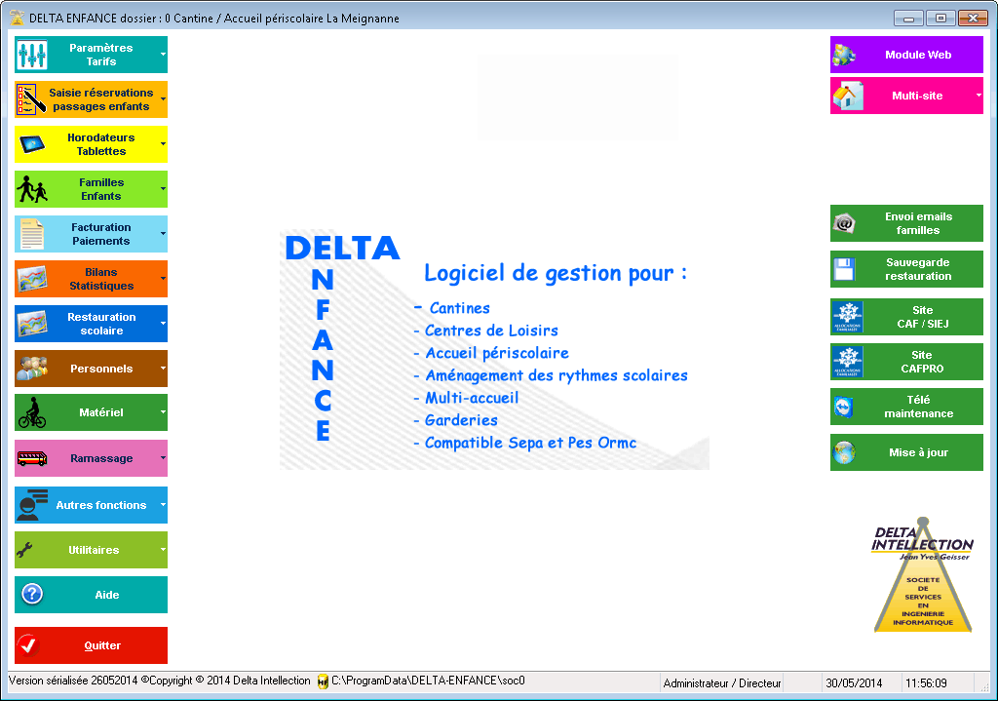This screenshot has width=998, height=701.
Task: Expand the Facturation Paiements dropdown arrow
Action: (163, 234)
